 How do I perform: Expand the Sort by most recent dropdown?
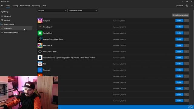tap(83, 11)
